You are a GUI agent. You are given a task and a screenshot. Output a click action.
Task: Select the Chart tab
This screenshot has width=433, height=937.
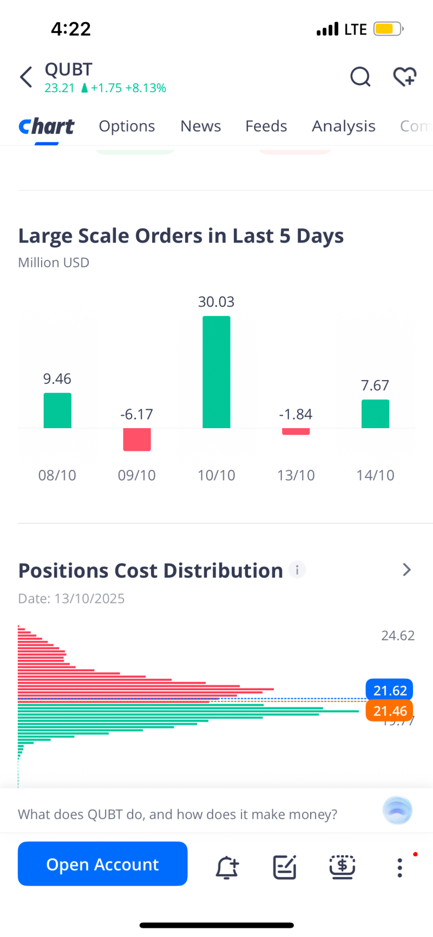pos(47,126)
